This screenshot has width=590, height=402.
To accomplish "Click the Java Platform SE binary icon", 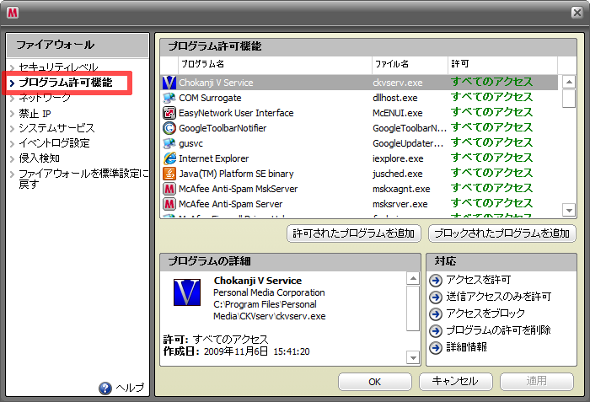I will tap(169, 174).
